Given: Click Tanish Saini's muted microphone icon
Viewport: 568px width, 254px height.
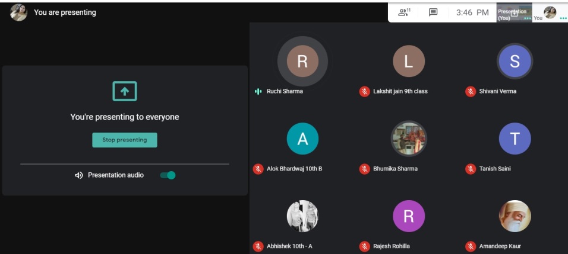Looking at the screenshot, I should [471, 169].
